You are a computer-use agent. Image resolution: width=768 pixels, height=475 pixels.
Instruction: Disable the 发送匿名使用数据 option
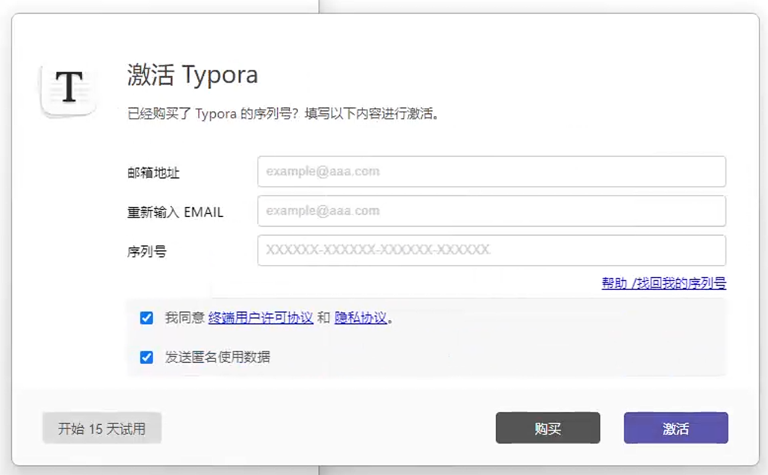point(145,357)
